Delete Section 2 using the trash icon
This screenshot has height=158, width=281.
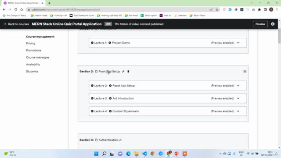[128, 72]
